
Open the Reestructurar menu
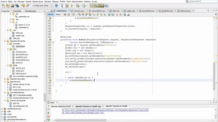(38, 1)
